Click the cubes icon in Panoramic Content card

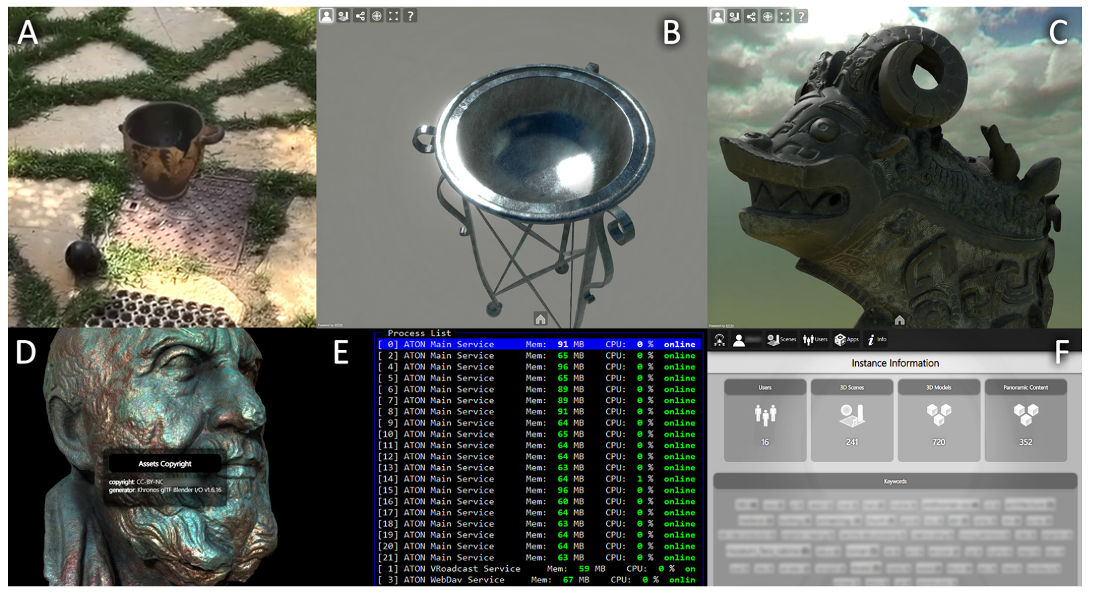1026,415
